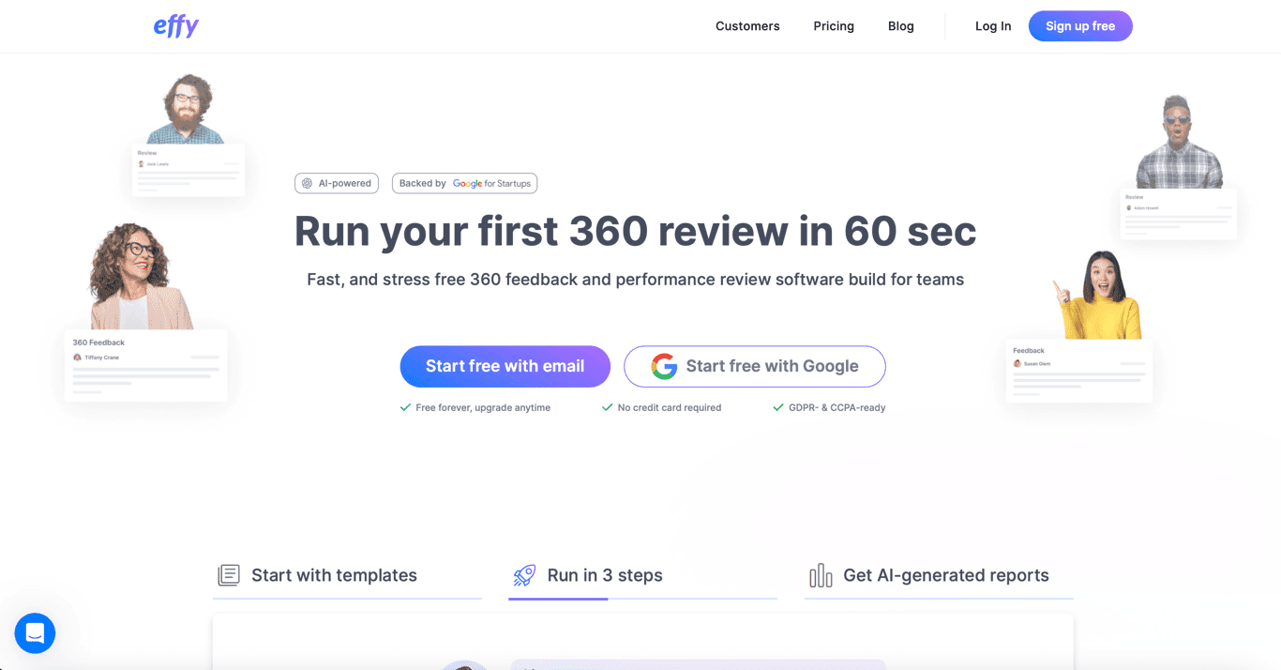The image size is (1281, 670).
Task: Visit the Customers page
Action: [x=747, y=25]
